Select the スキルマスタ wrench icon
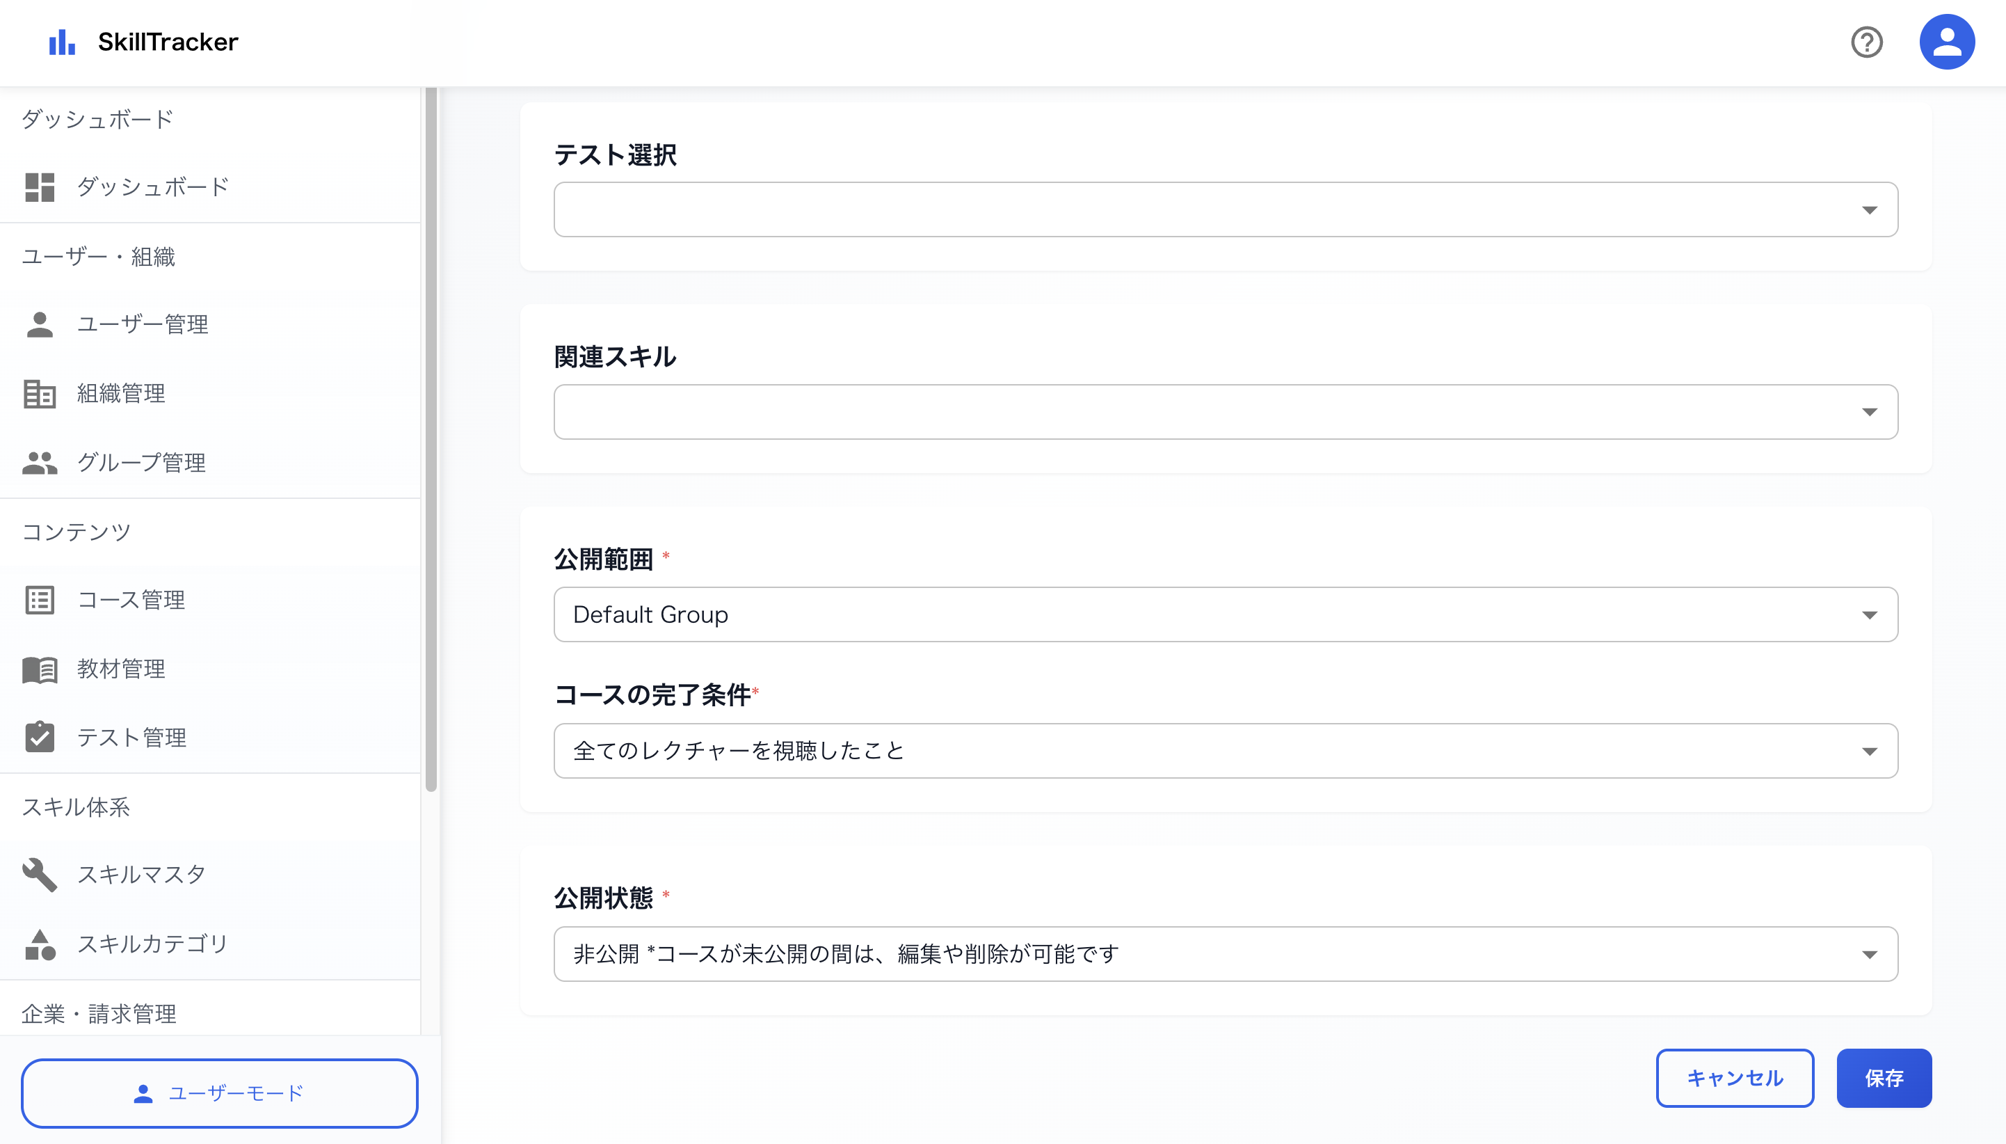Screen dimensions: 2006x1144 pyautogui.click(x=39, y=875)
